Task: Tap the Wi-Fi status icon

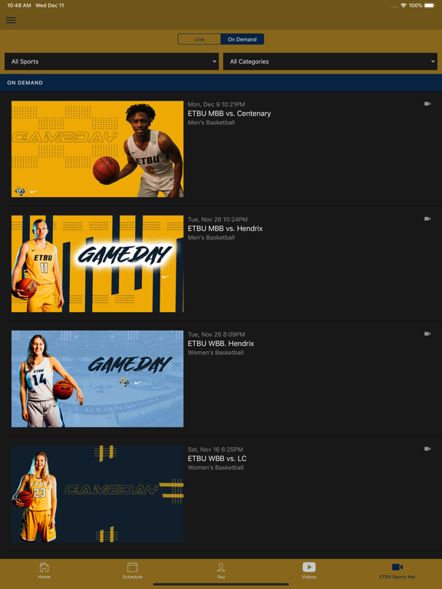Action: (x=404, y=5)
